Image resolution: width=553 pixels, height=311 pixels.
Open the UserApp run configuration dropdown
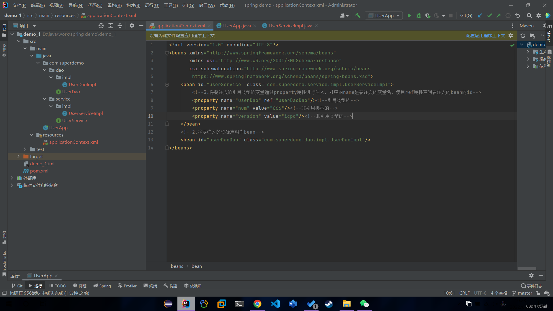pos(384,16)
